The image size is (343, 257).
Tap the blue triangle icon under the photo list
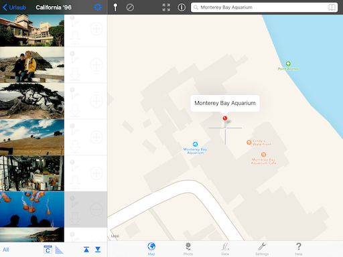point(59,250)
